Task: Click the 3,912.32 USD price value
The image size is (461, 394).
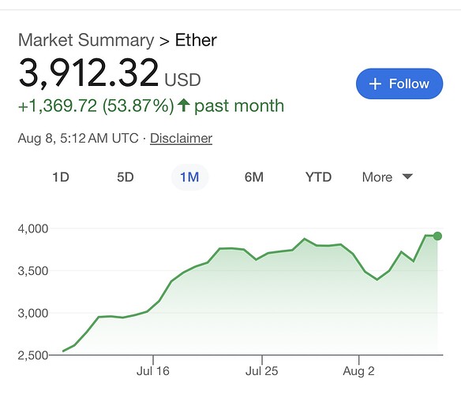Action: pyautogui.click(x=110, y=72)
